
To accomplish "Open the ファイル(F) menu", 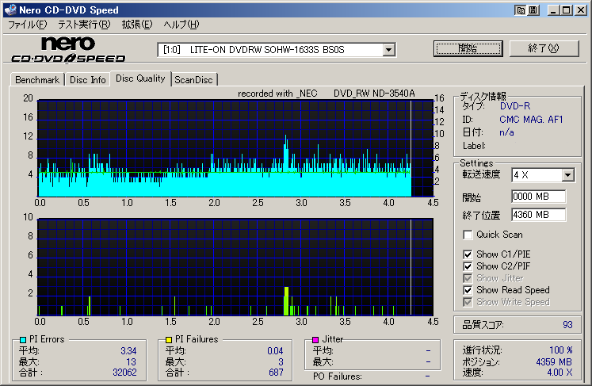I will click(27, 25).
